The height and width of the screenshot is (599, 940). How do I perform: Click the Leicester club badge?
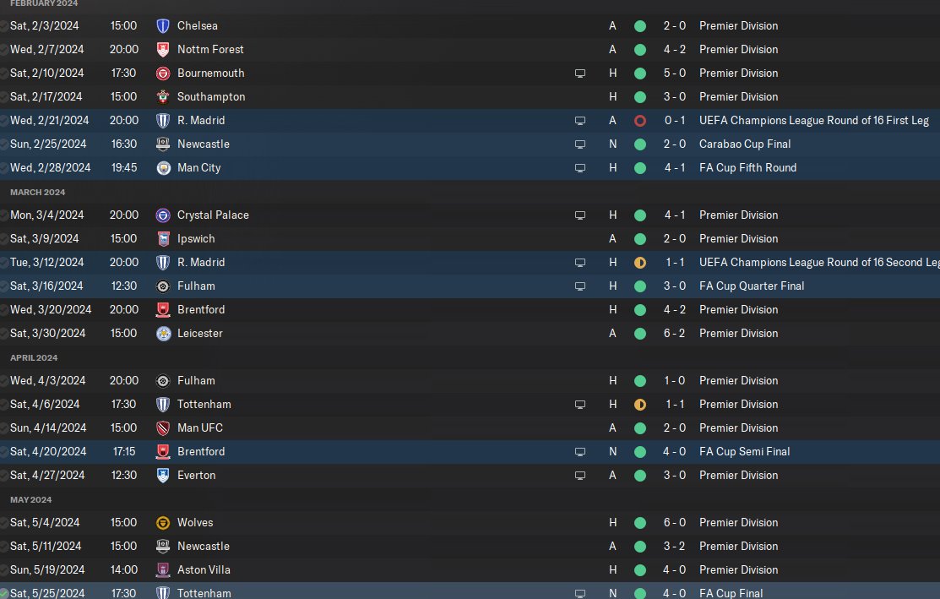[x=163, y=334]
